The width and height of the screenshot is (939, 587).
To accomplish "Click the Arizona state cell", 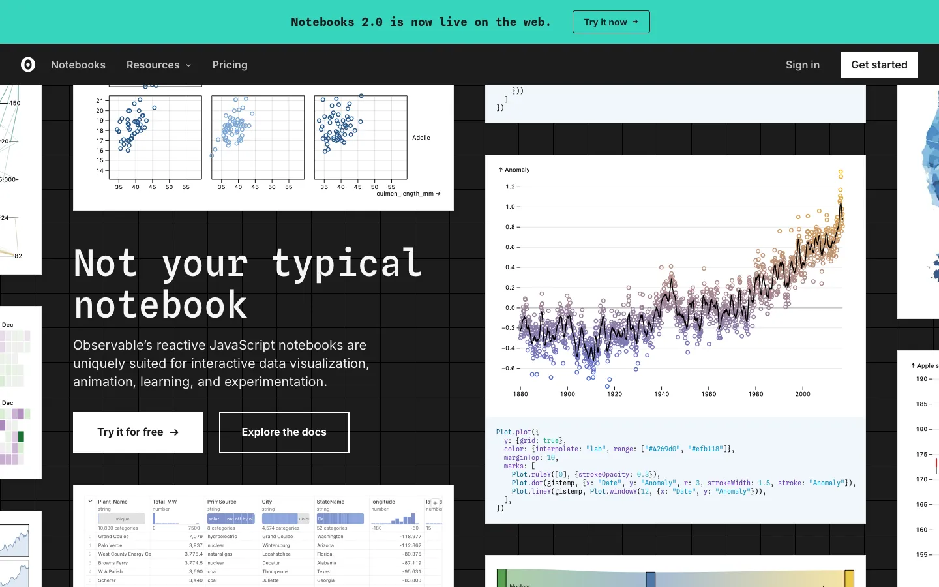I will [325, 545].
